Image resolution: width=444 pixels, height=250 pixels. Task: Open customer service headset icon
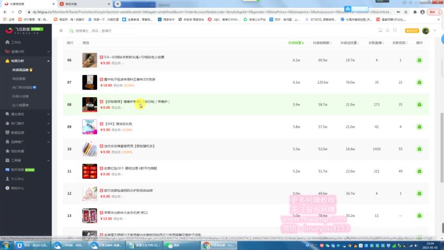coord(395,30)
